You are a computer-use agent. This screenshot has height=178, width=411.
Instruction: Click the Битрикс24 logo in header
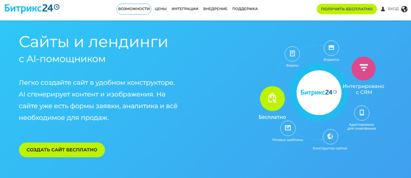click(32, 8)
